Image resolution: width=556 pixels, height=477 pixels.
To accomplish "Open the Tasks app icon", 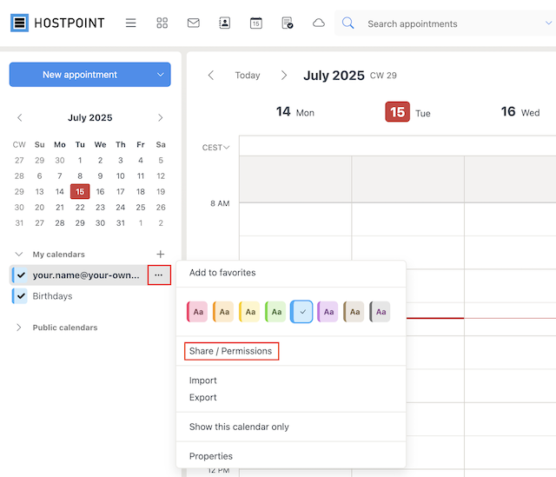I will [x=288, y=23].
